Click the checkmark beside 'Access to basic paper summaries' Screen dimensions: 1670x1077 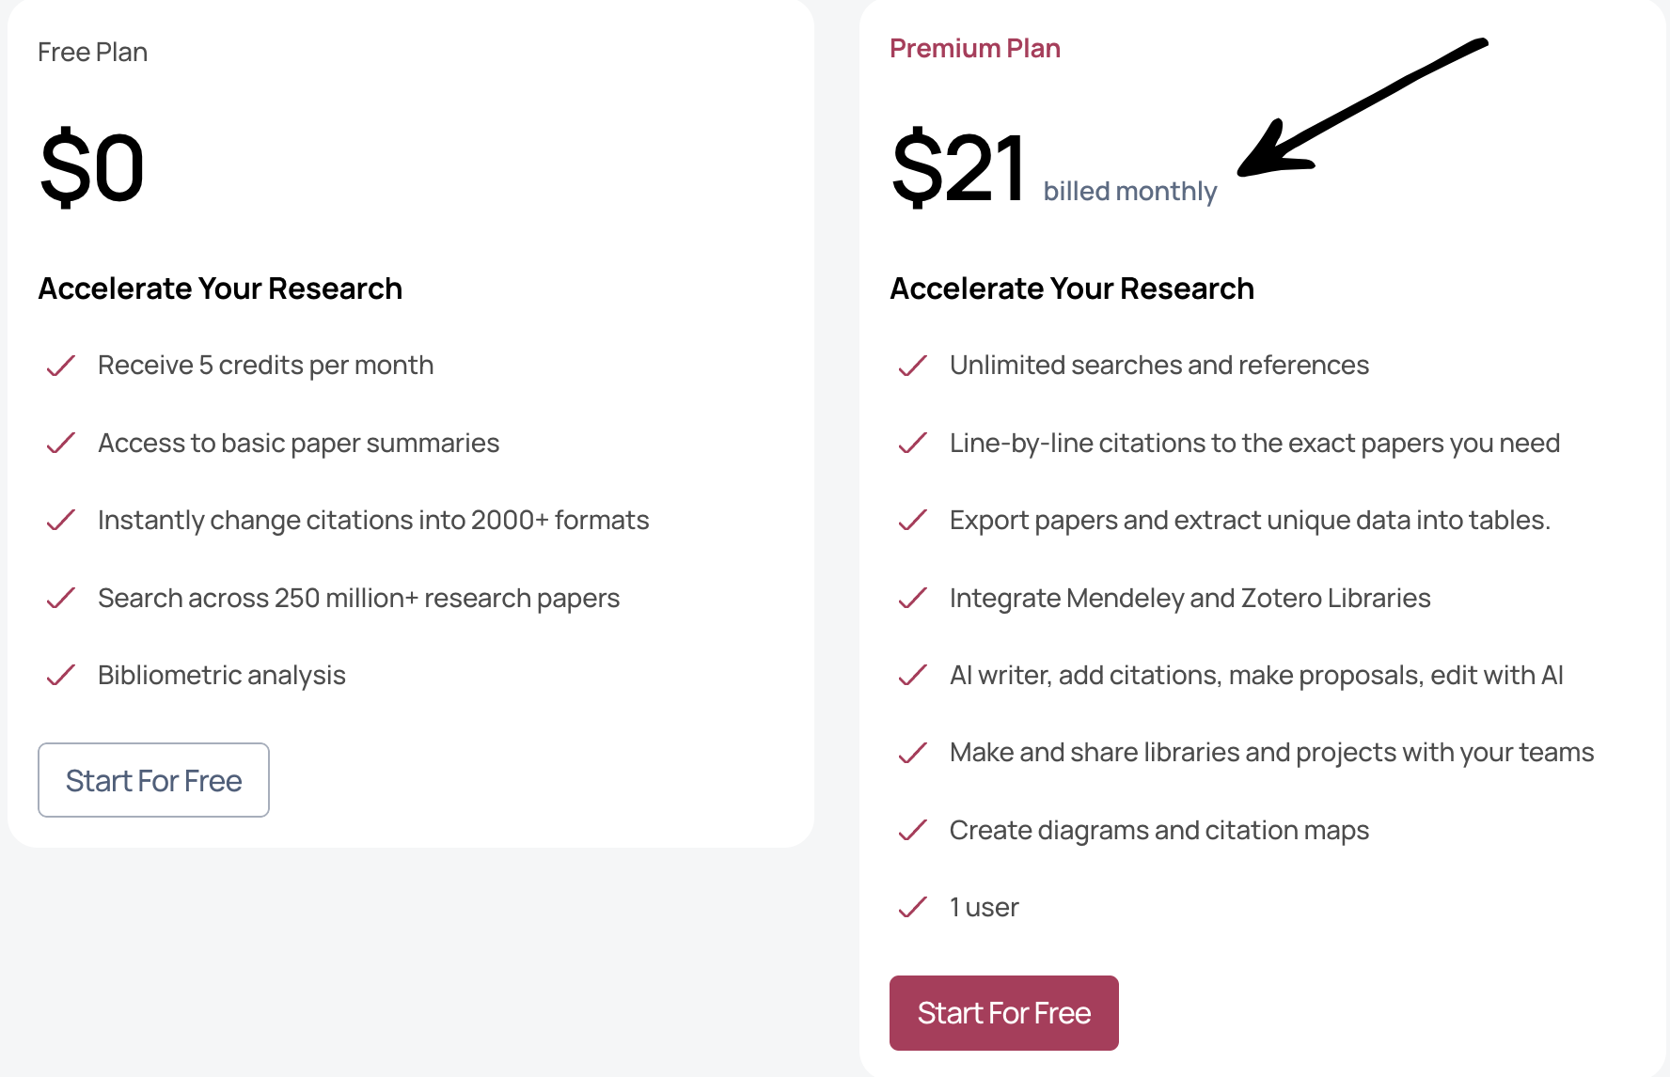(x=58, y=444)
